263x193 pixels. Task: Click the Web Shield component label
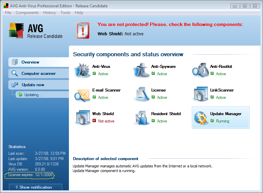[x=103, y=114]
